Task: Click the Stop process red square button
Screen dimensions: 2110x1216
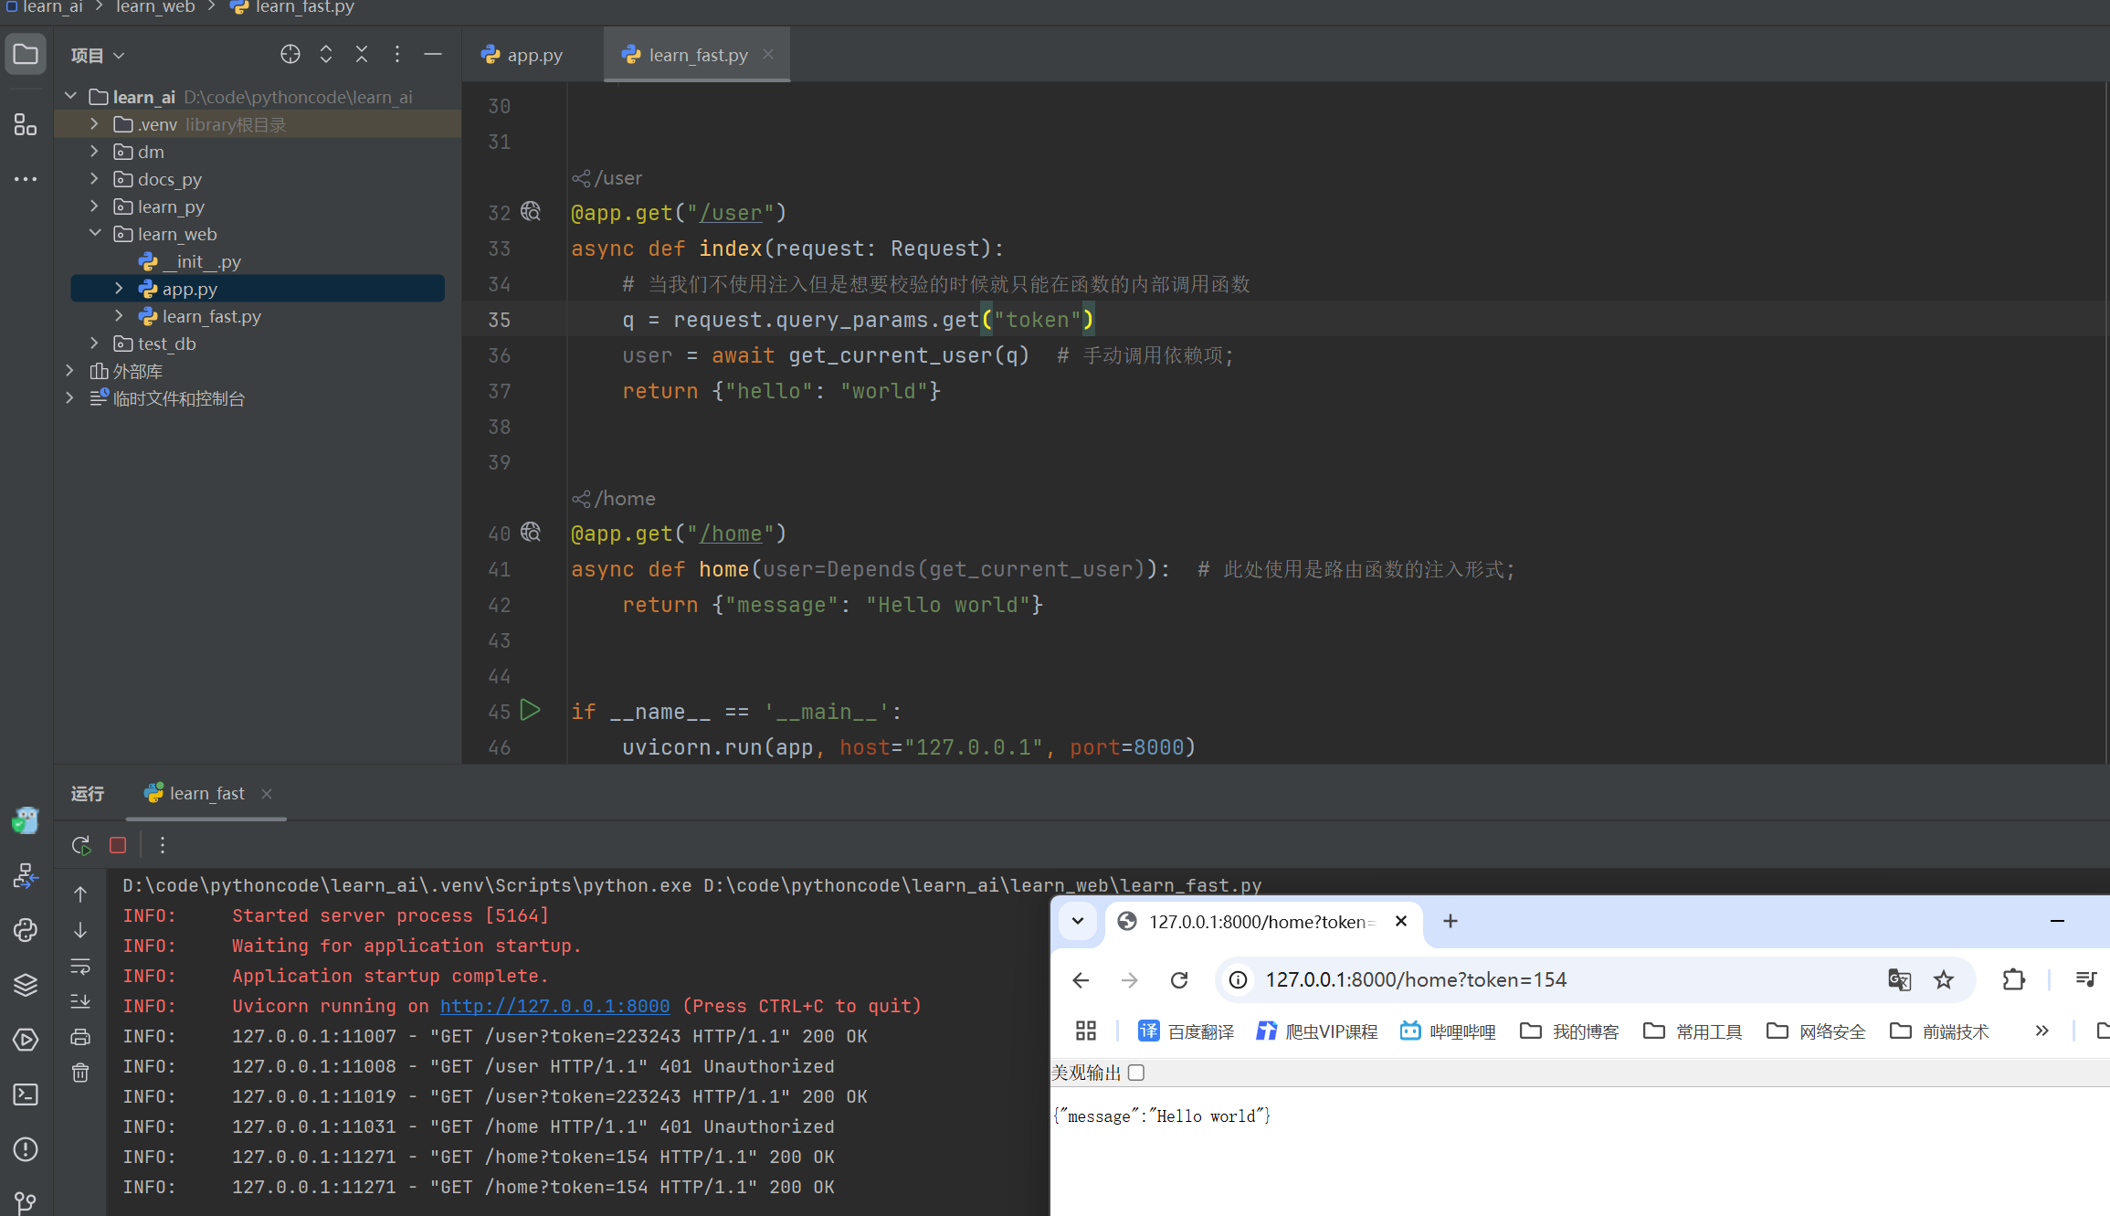Action: click(x=118, y=845)
